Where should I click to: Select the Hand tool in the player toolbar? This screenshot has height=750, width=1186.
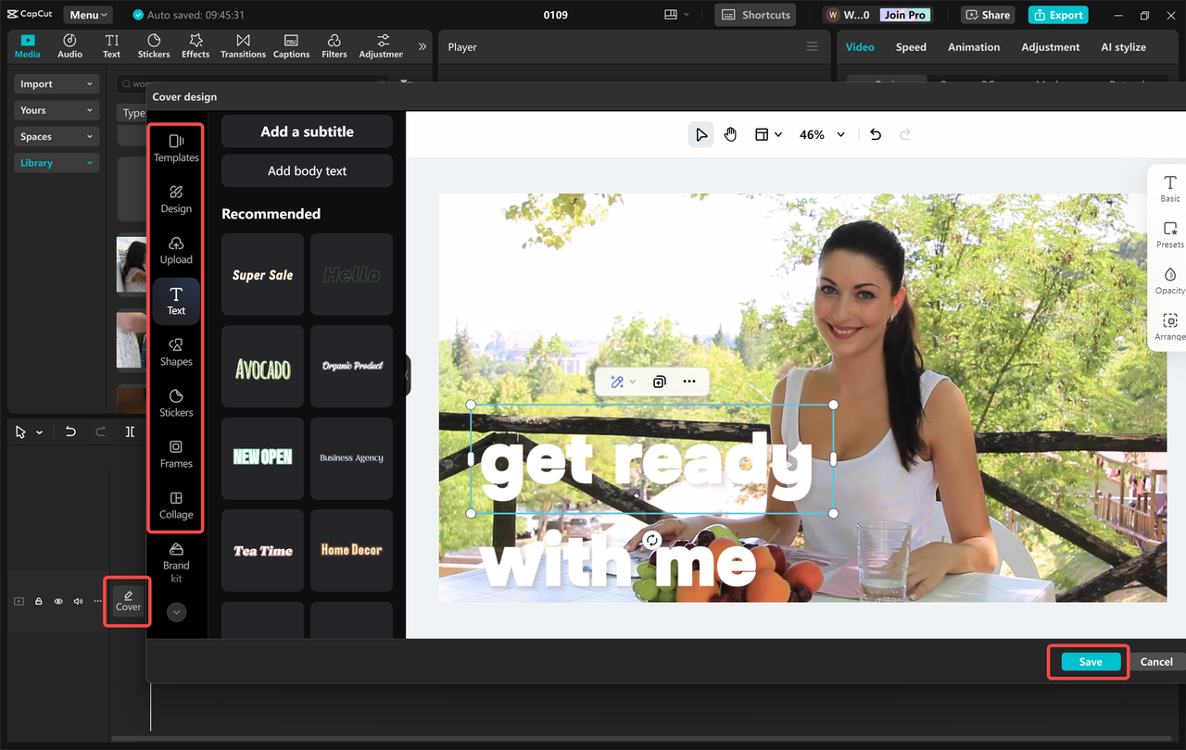click(x=730, y=133)
